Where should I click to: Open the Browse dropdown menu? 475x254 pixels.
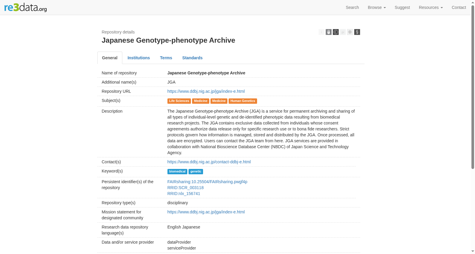coord(377,7)
